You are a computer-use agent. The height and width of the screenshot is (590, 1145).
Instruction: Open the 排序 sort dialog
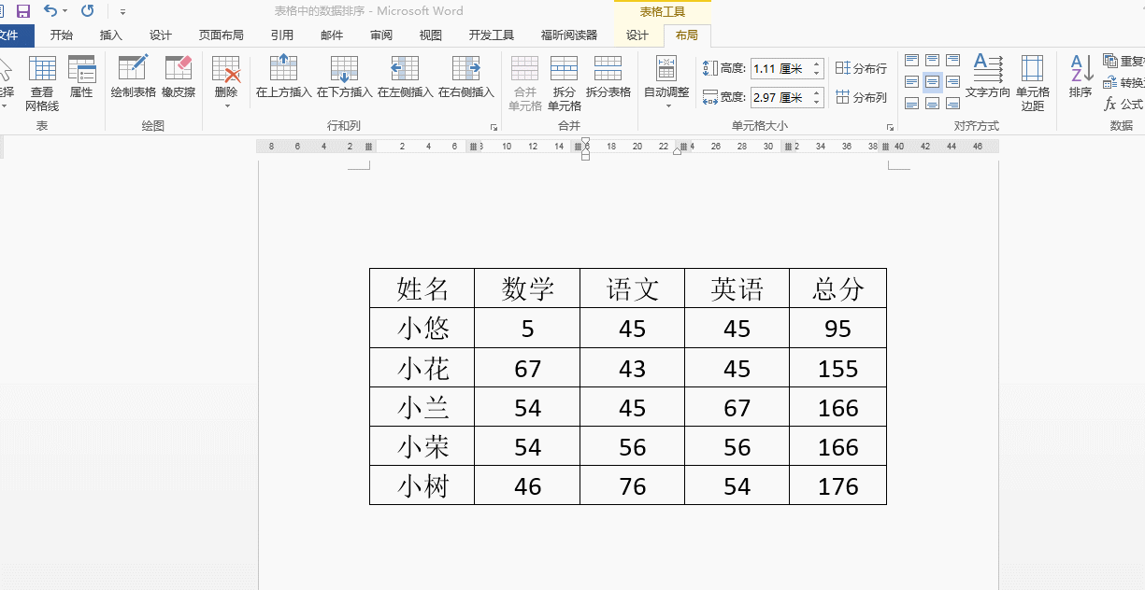1081,77
